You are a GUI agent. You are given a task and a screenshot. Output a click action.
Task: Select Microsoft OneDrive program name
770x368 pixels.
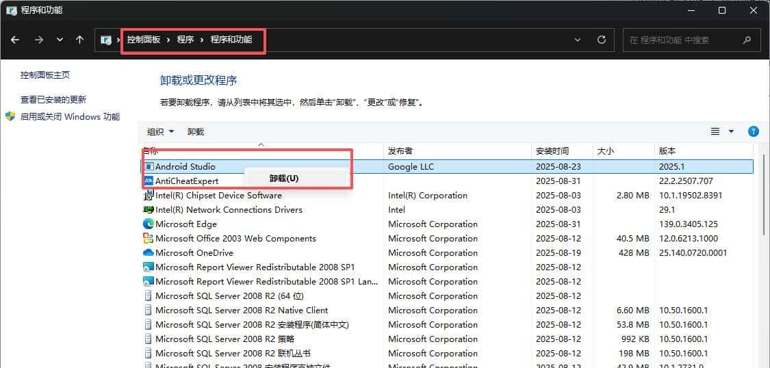[194, 252]
